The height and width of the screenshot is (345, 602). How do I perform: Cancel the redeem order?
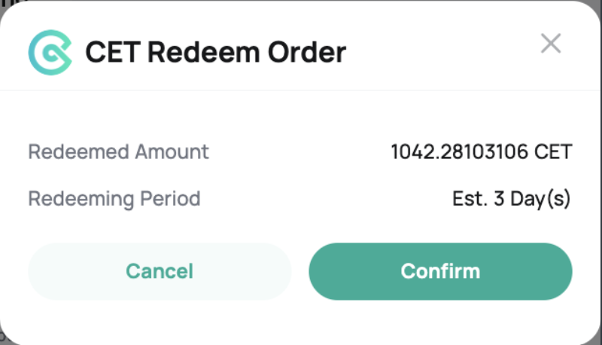pyautogui.click(x=160, y=271)
